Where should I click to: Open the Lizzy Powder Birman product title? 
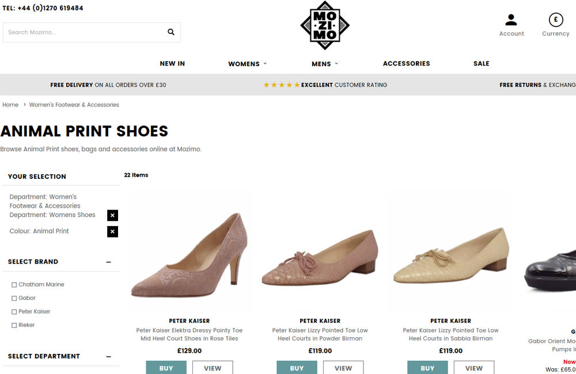point(320,334)
